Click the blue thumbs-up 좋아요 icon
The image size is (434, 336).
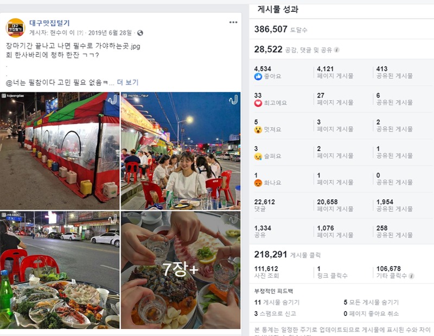pyautogui.click(x=258, y=76)
